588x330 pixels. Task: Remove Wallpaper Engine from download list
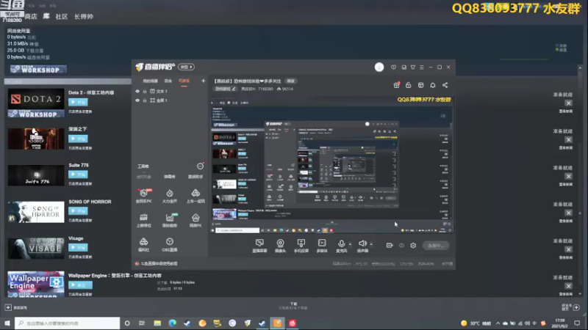click(568, 286)
